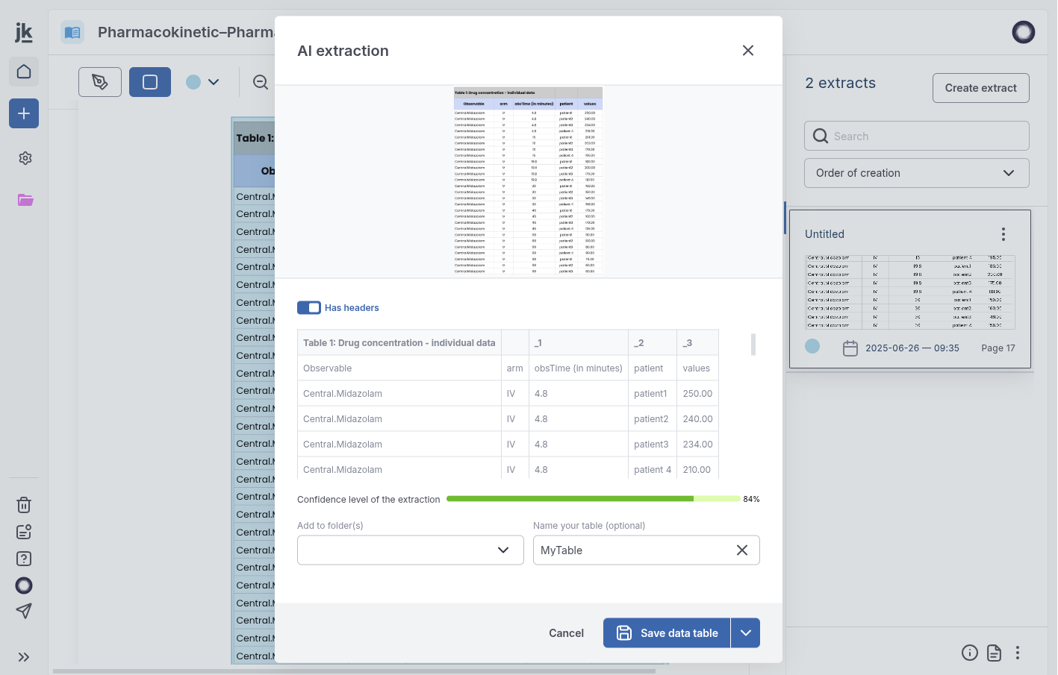Image resolution: width=1058 pixels, height=675 pixels.
Task: Toggle the Has headers switch
Action: [x=309, y=308]
